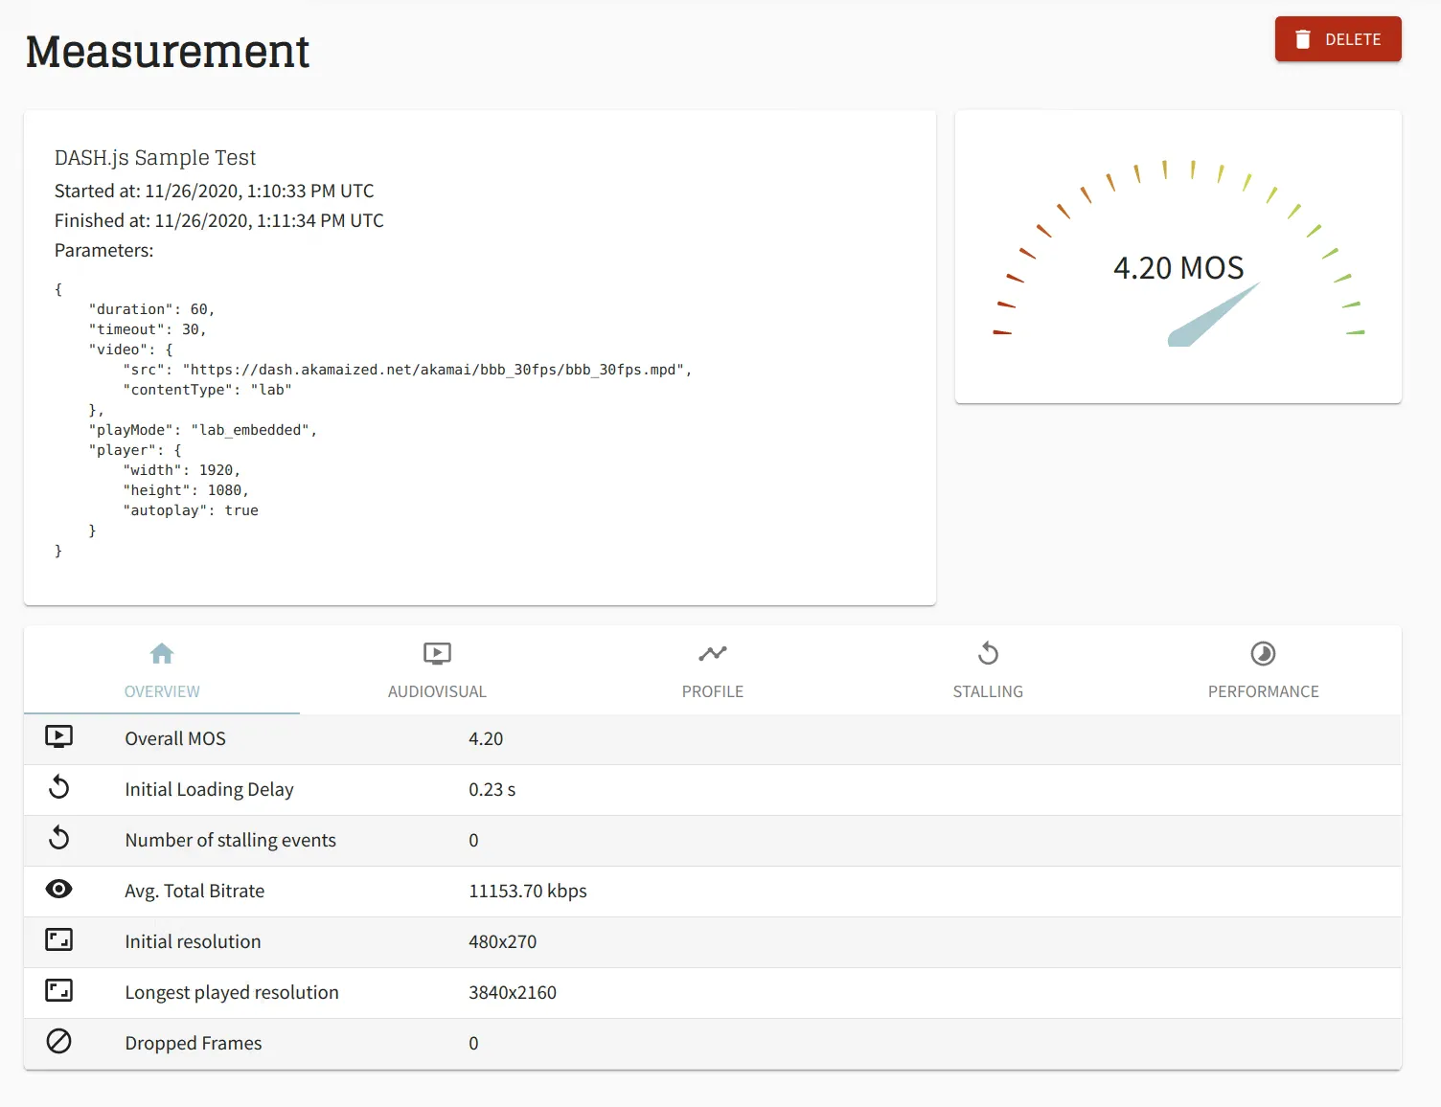The image size is (1441, 1107).
Task: Click the 0.23 s loading delay value
Action: pos(492,789)
